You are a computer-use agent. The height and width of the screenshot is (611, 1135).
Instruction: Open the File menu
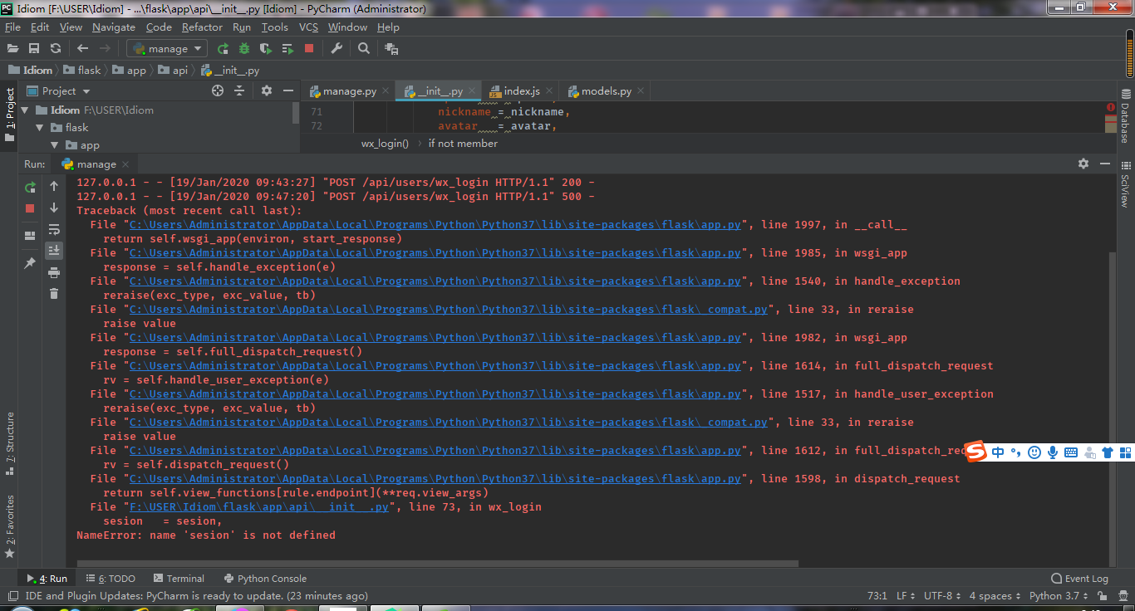[x=12, y=27]
